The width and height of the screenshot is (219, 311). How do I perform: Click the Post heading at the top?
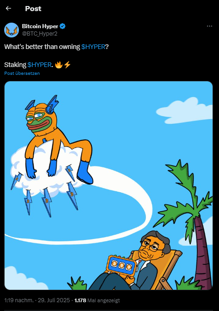pos(33,8)
